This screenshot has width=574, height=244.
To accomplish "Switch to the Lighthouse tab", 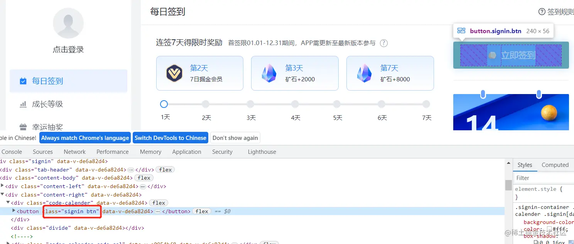I will coord(262,152).
